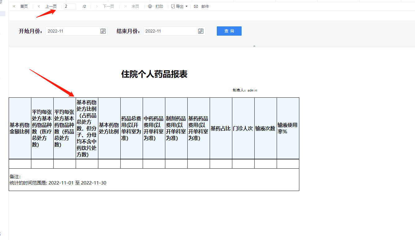Screen dimensions: 415x240
Task: Click the 备注 remarks cell
Action: click(x=154, y=180)
